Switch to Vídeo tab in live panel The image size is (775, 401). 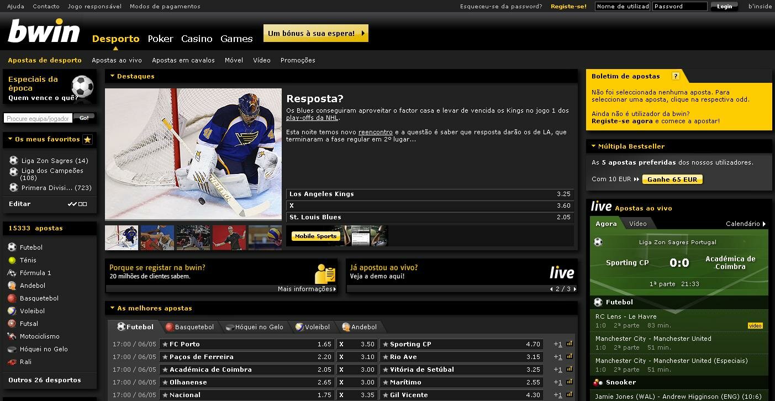pos(637,224)
